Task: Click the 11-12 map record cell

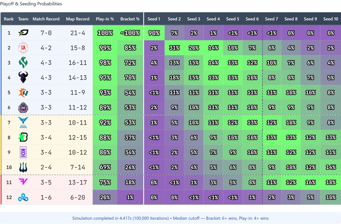Action: pos(78,107)
